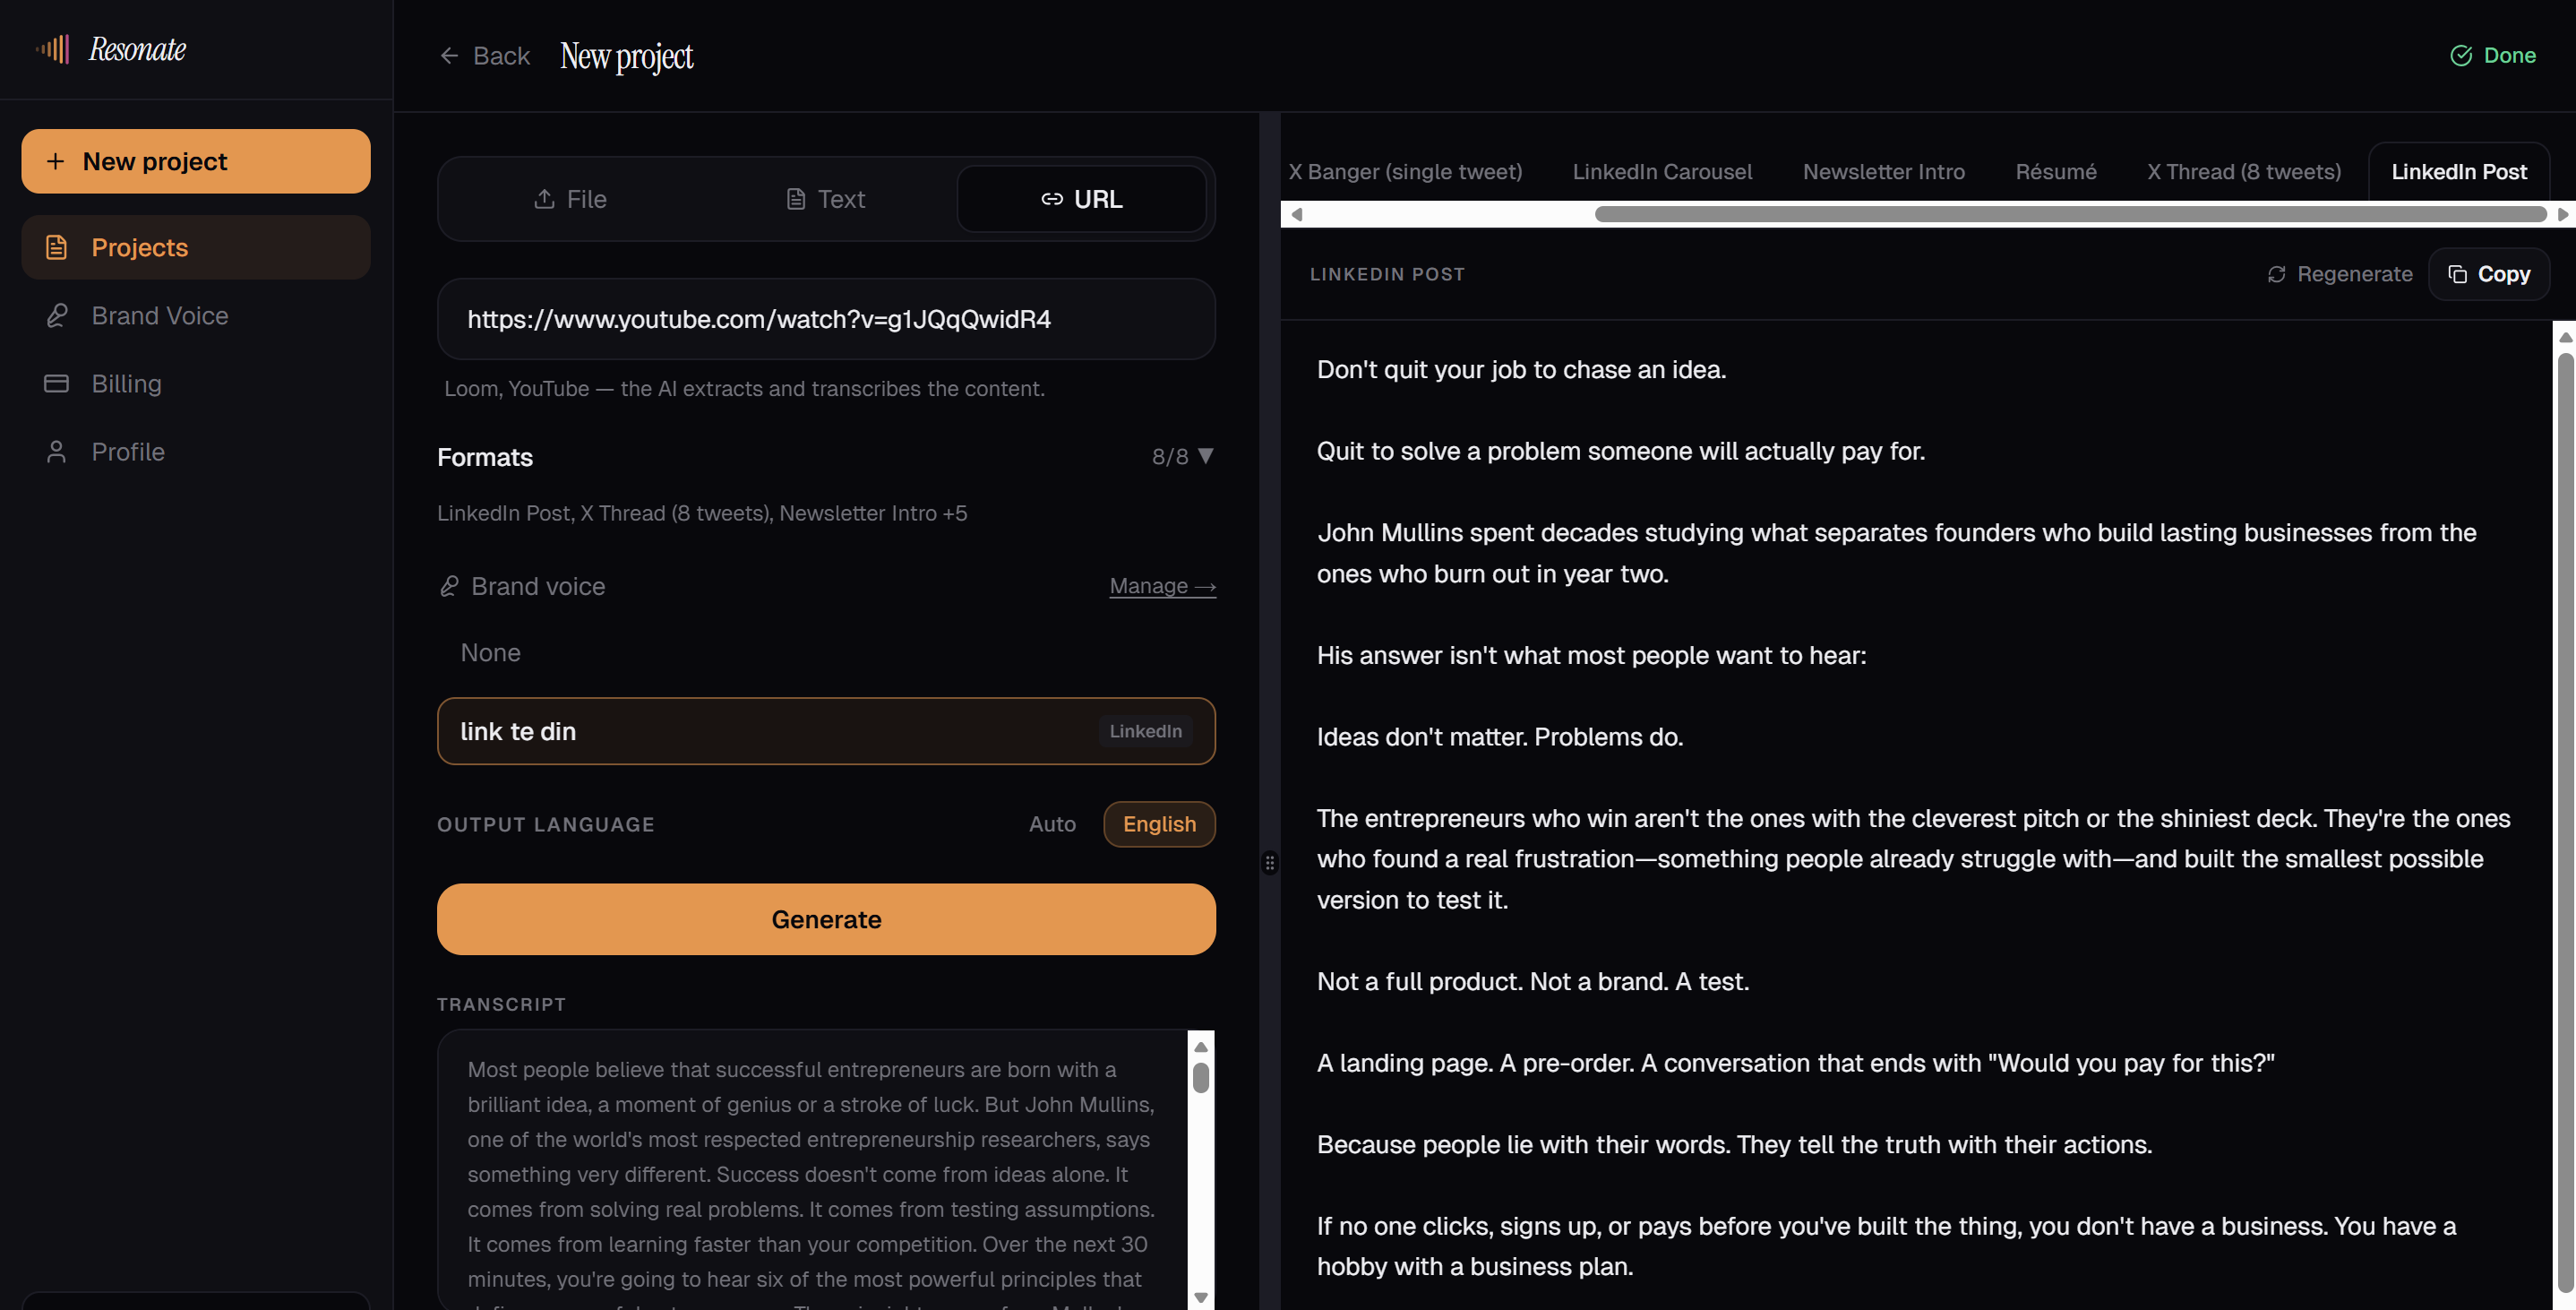Click the Generate button
The width and height of the screenshot is (2576, 1310).
coord(826,919)
